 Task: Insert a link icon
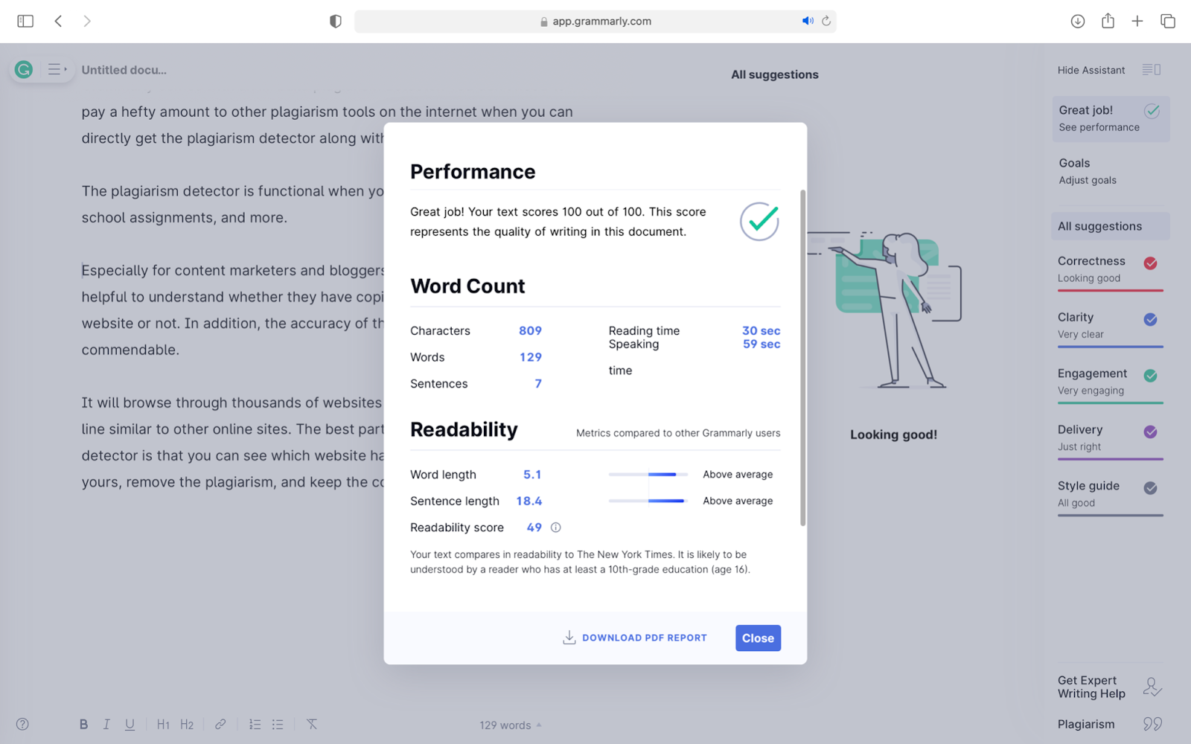[220, 725]
